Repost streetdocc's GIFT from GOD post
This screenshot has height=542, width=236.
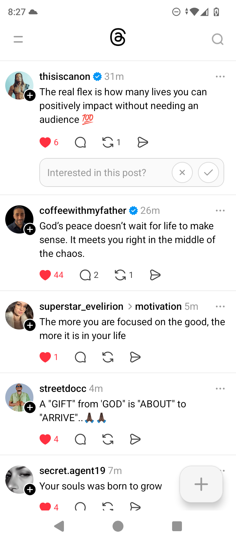click(x=108, y=439)
